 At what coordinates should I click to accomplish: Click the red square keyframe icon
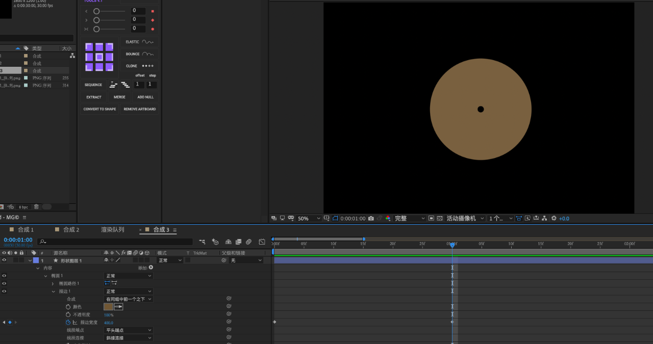(153, 11)
